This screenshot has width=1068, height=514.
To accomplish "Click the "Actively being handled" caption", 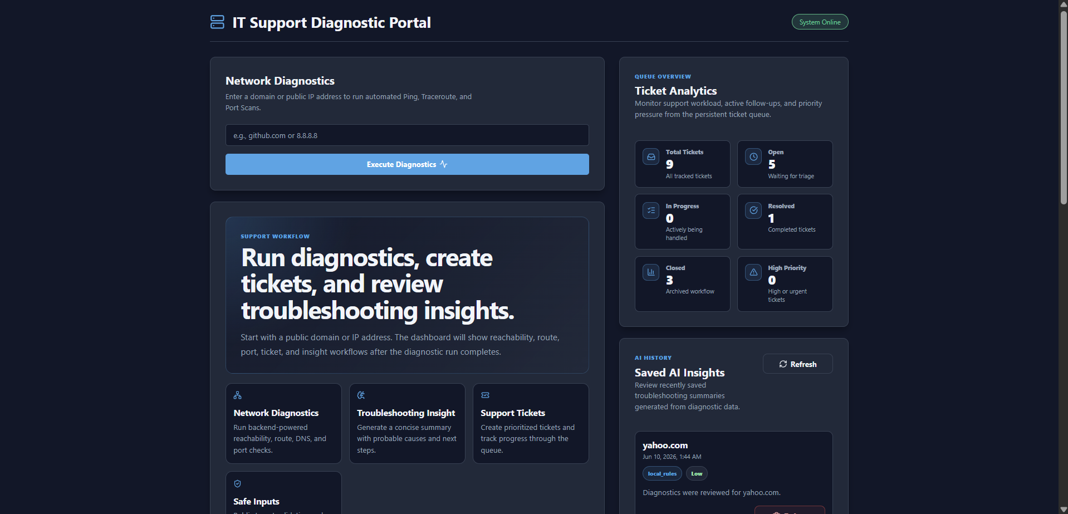I will coord(684,234).
